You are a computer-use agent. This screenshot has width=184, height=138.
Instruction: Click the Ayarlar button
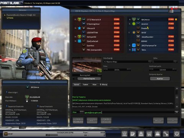point(160,79)
